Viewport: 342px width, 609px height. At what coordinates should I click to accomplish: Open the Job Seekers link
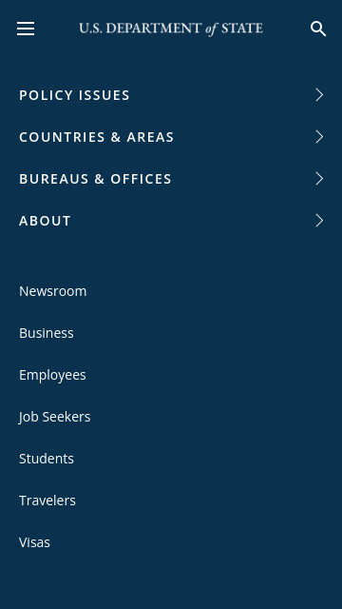pos(54,417)
